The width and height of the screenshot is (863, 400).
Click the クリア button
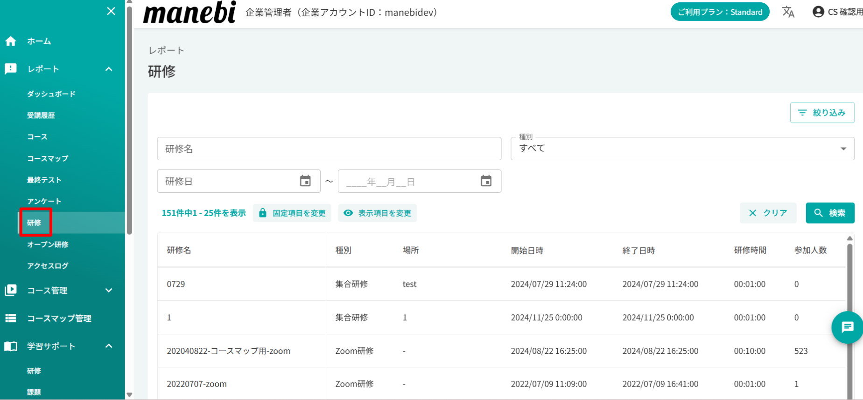(768, 213)
